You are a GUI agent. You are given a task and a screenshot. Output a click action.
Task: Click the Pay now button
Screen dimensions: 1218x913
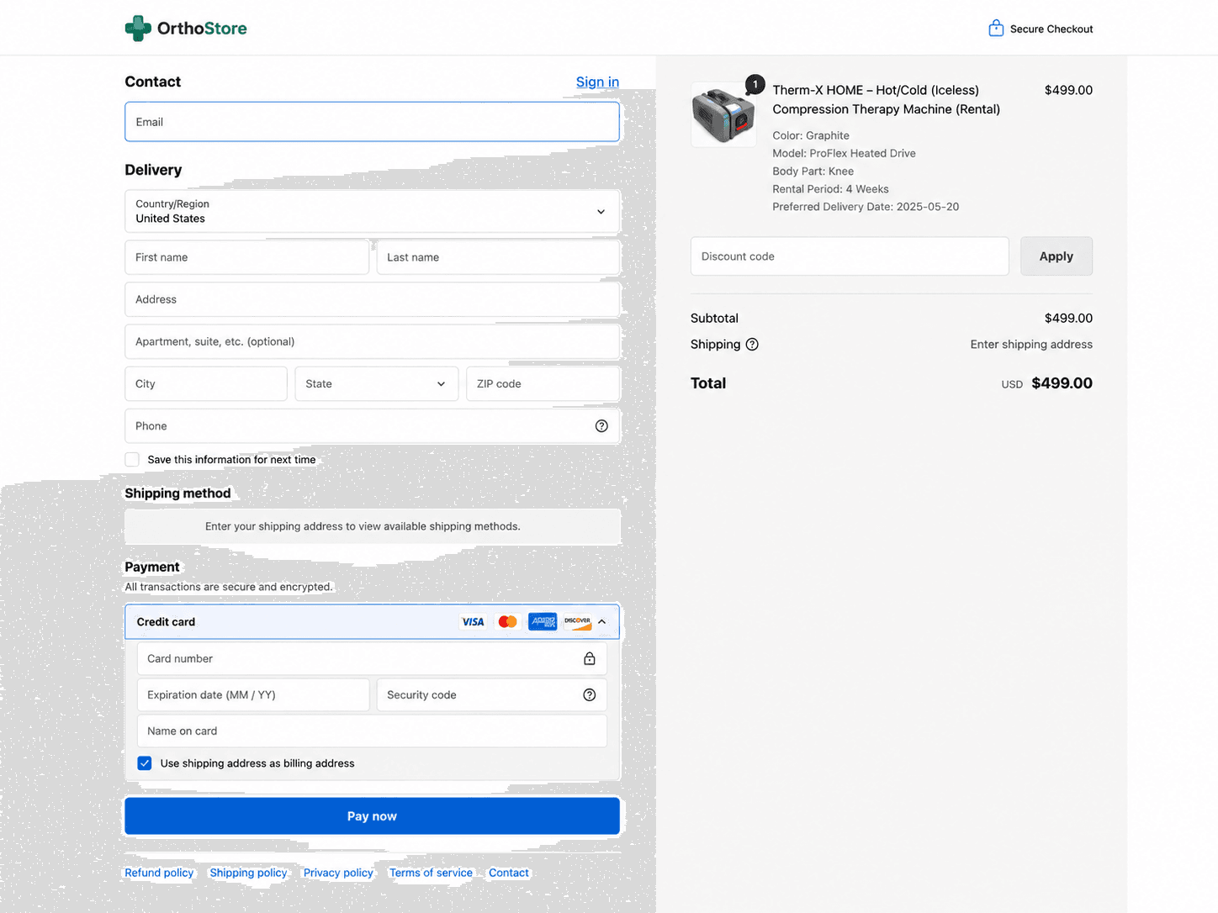[373, 816]
